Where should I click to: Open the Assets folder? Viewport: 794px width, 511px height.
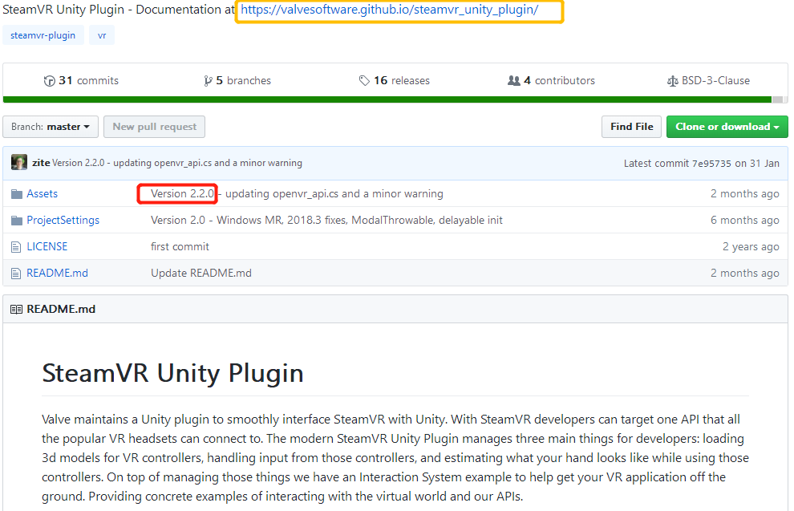(x=42, y=194)
